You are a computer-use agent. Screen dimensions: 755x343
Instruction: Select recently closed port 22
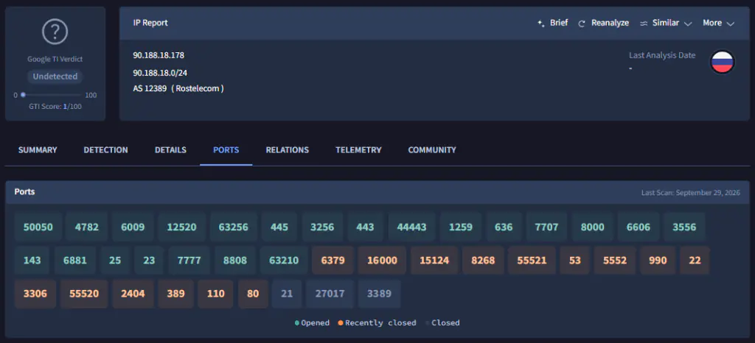pos(695,261)
